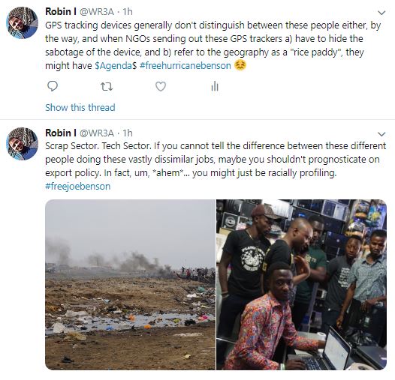View analytics for the GPS trackers tweet
395x380 pixels.
pos(215,86)
